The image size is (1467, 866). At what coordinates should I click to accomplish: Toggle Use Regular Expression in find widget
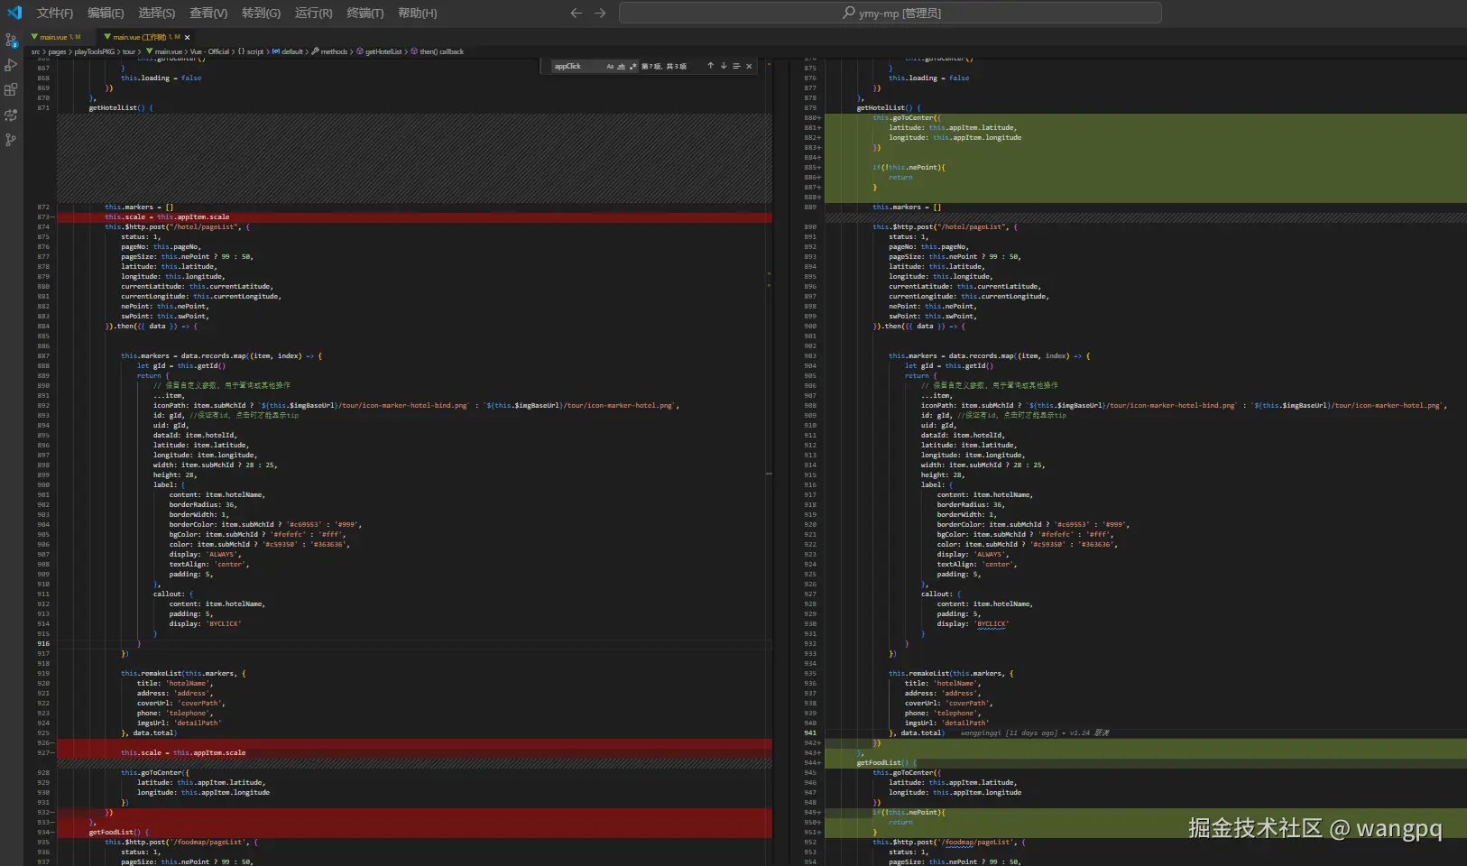[x=632, y=66]
